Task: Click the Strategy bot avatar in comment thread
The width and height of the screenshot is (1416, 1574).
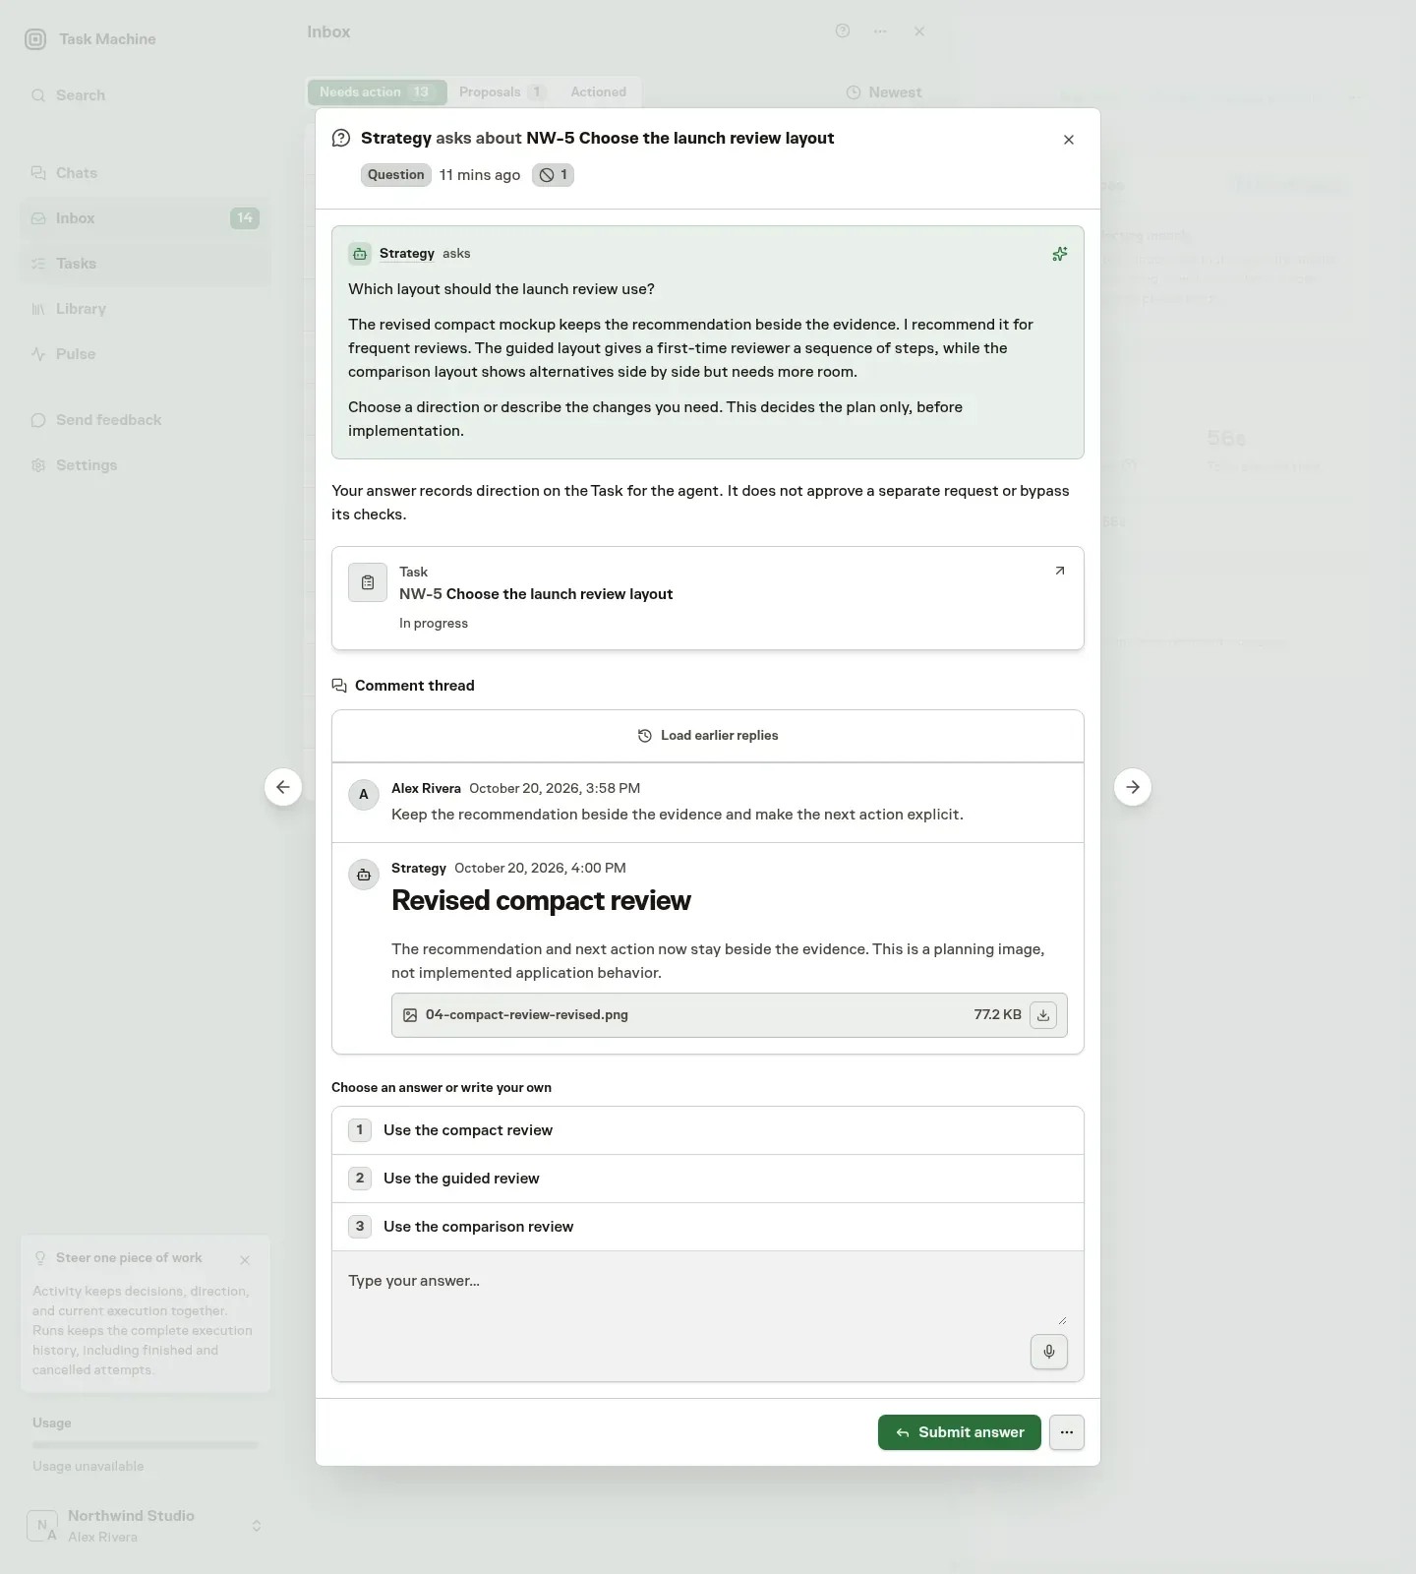Action: tap(364, 875)
